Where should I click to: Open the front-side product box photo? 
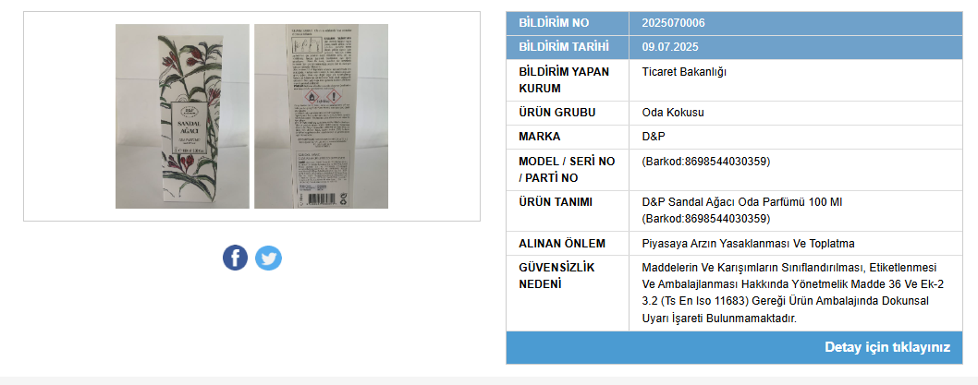pyautogui.click(x=182, y=116)
